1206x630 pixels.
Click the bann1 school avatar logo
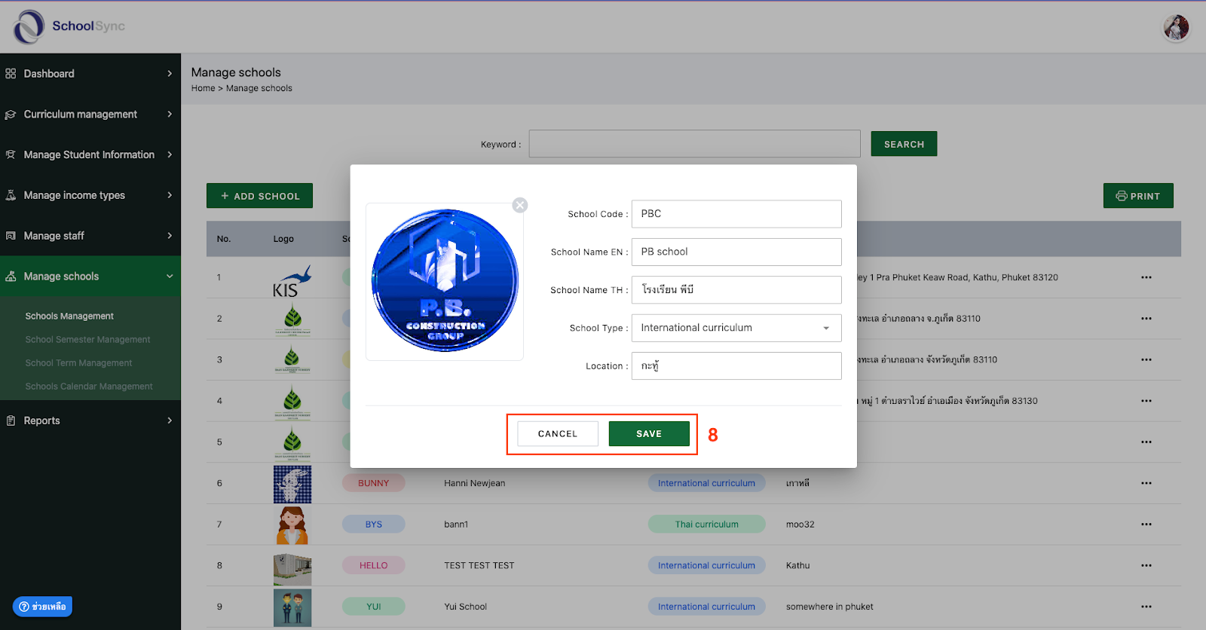pos(292,525)
